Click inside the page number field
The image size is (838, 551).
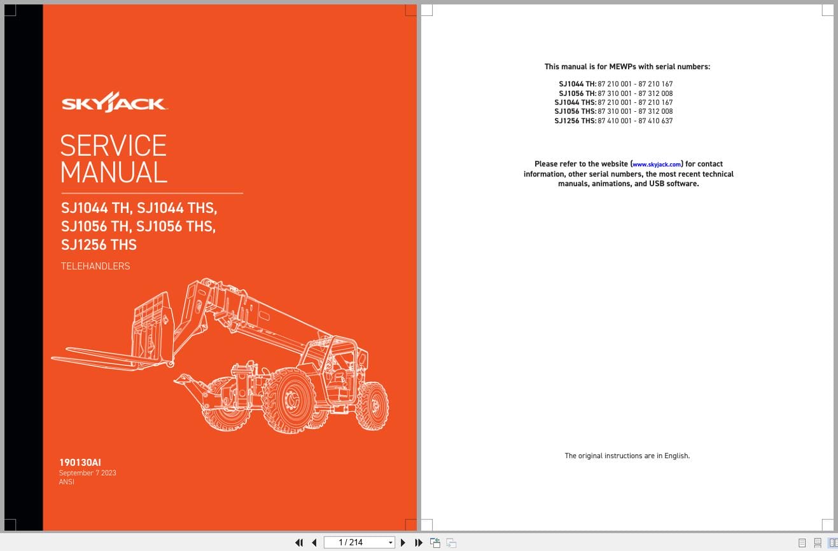pyautogui.click(x=353, y=542)
